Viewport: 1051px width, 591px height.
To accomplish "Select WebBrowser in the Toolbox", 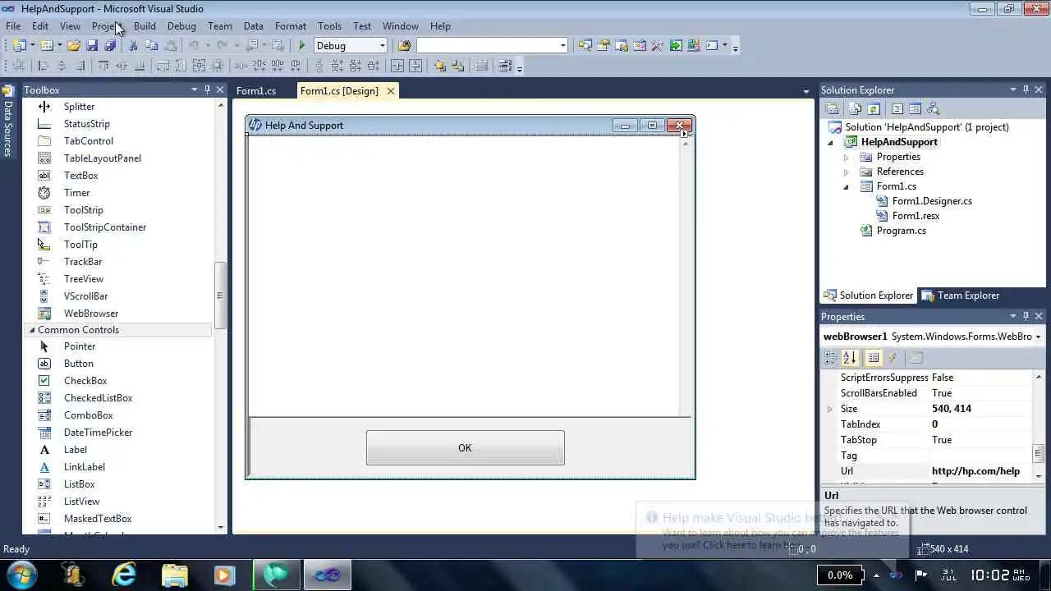I will [90, 314].
